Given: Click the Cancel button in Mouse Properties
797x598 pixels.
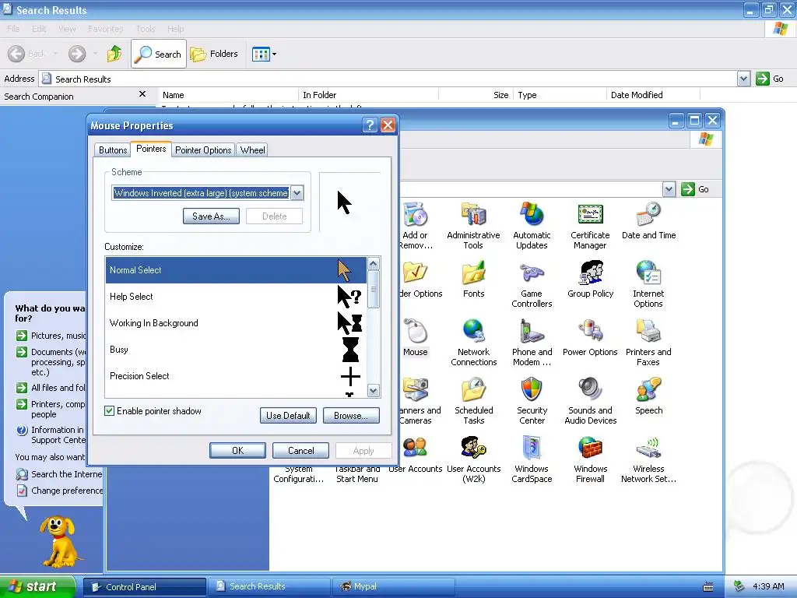Looking at the screenshot, I should click(x=300, y=451).
